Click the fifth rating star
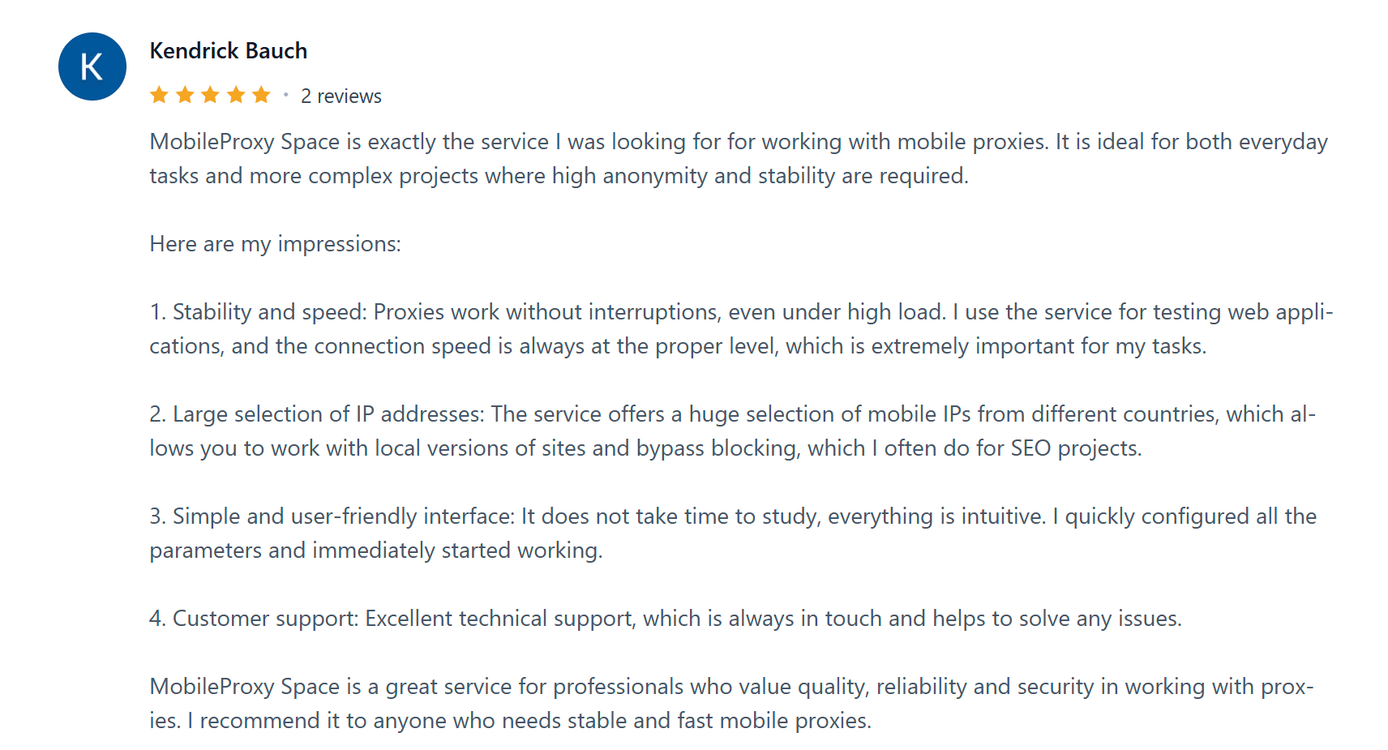Viewport: 1388px width, 750px height. pyautogui.click(x=261, y=96)
